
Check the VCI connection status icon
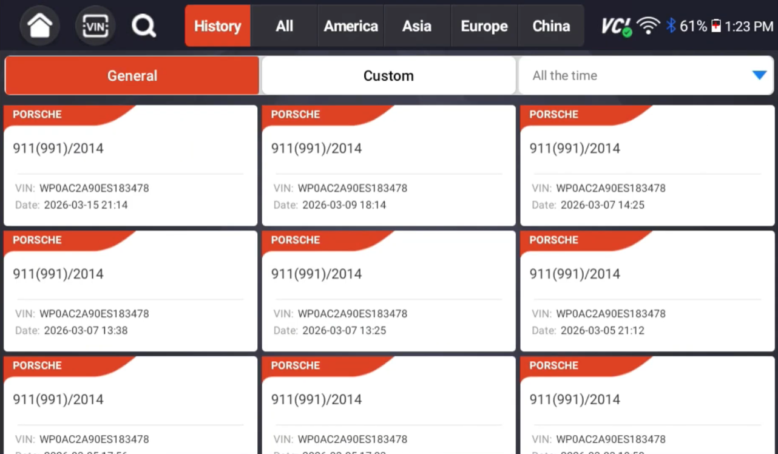617,26
